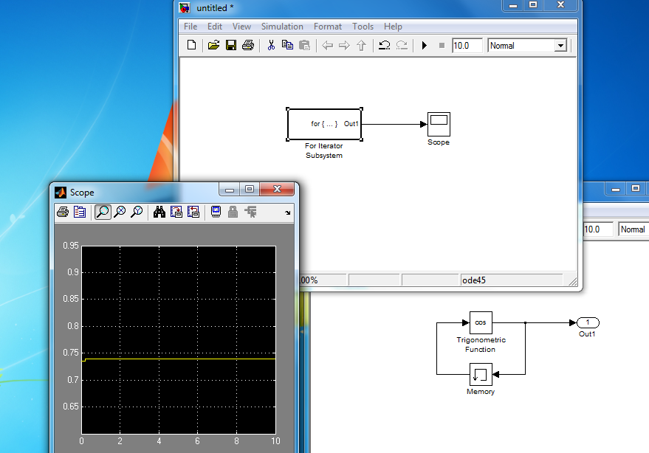Select the Trigonometric Function cos block
Viewport: 649px width, 453px height.
click(481, 322)
